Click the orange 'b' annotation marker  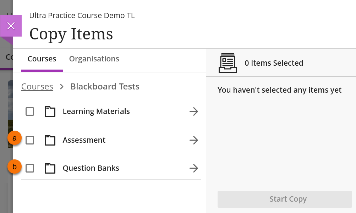point(15,166)
